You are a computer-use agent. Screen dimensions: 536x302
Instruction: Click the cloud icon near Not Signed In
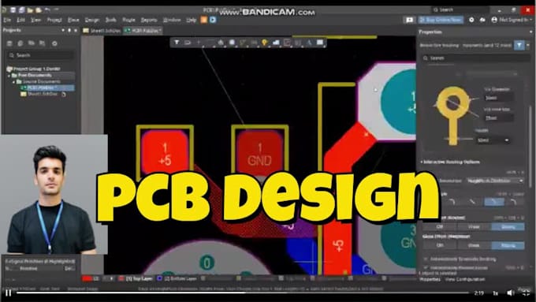tap(482, 20)
